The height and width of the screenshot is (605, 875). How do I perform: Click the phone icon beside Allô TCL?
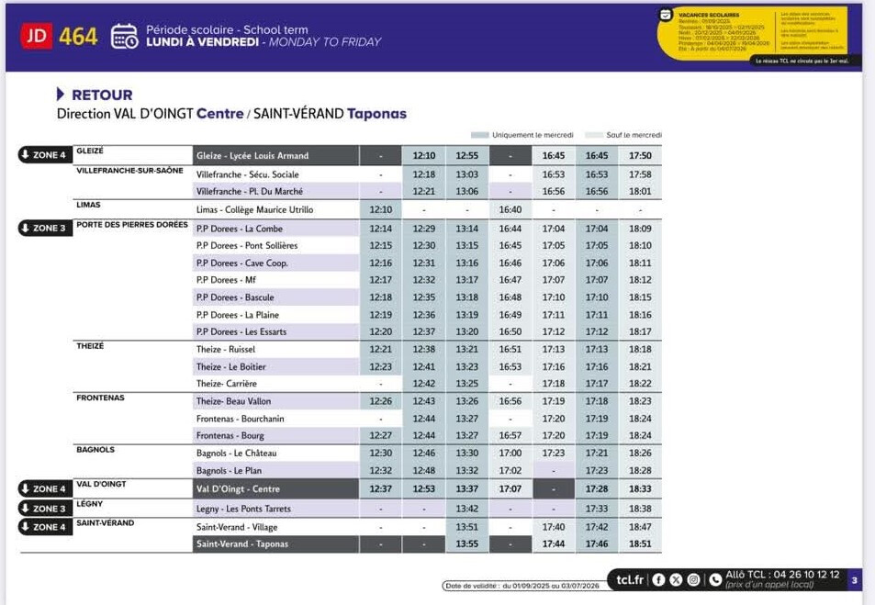point(715,580)
